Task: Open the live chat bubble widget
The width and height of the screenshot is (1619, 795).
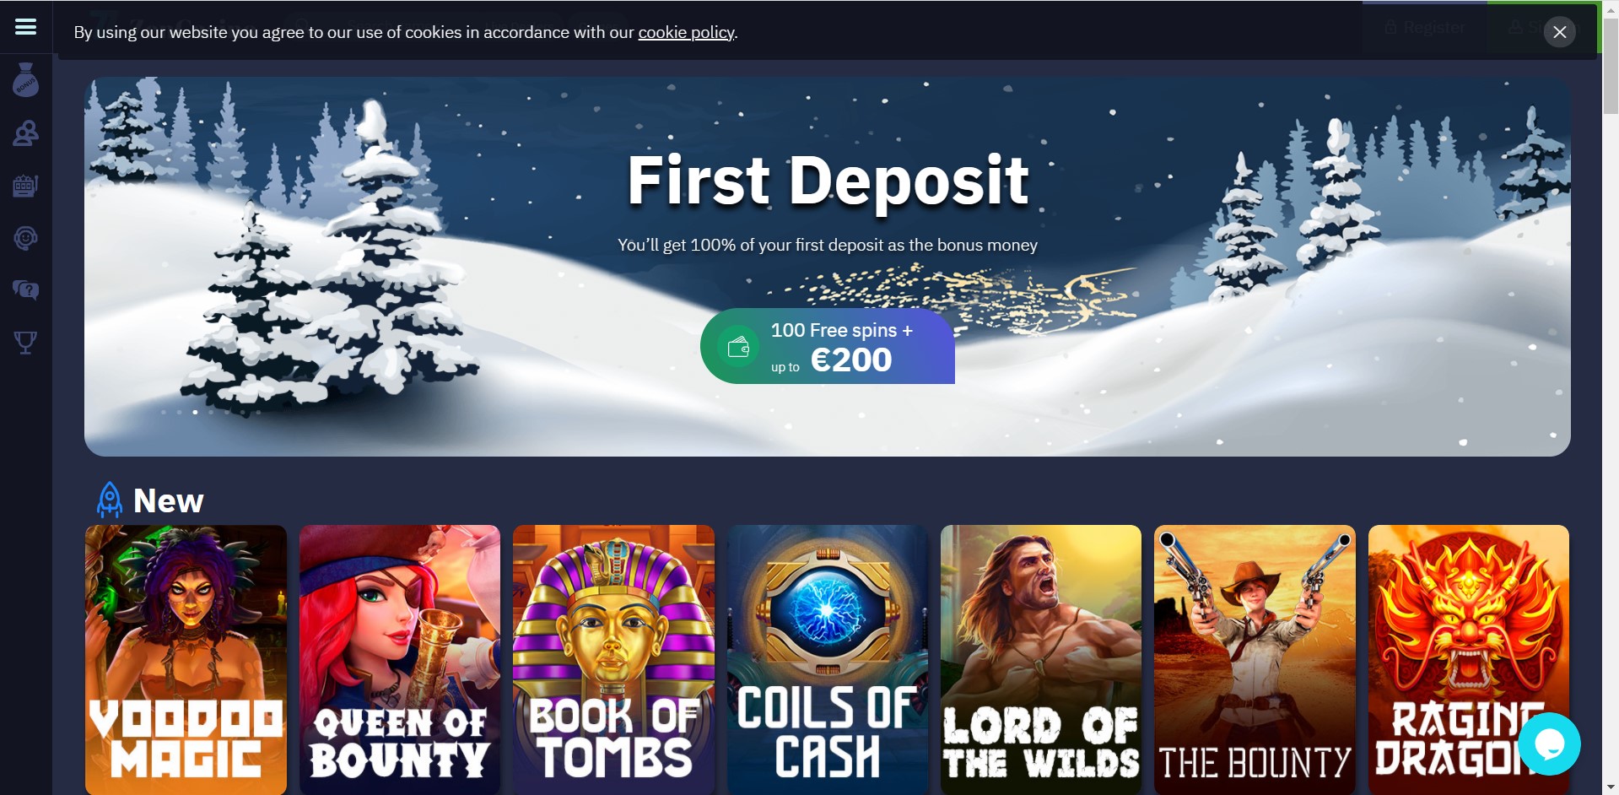Action: (1549, 744)
